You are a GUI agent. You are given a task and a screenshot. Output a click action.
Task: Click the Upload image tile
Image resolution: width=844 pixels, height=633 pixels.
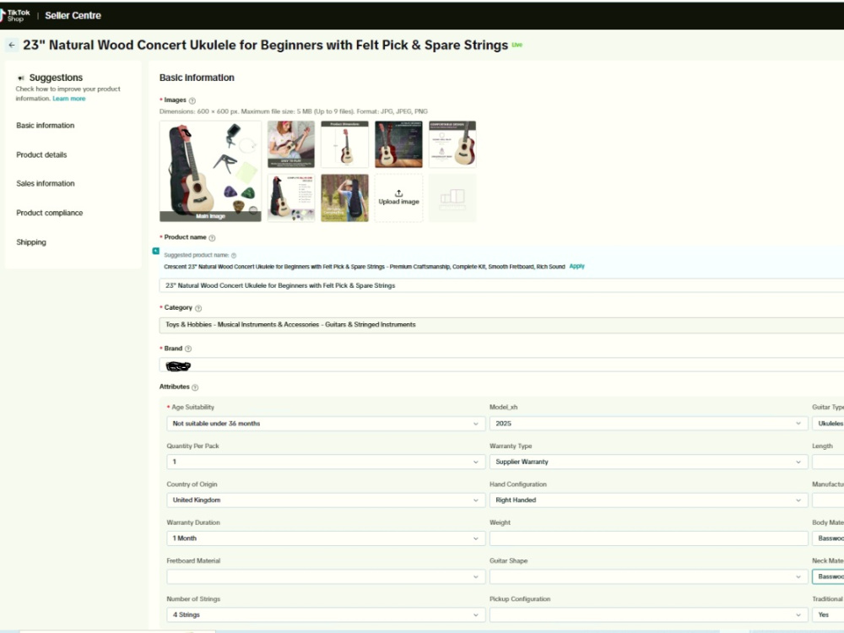(399, 197)
